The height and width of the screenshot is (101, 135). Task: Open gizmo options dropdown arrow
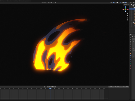pos(115,3)
